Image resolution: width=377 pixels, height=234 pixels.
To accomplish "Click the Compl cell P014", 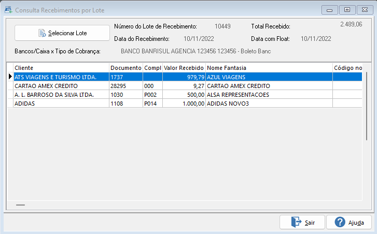I will [152, 104].
